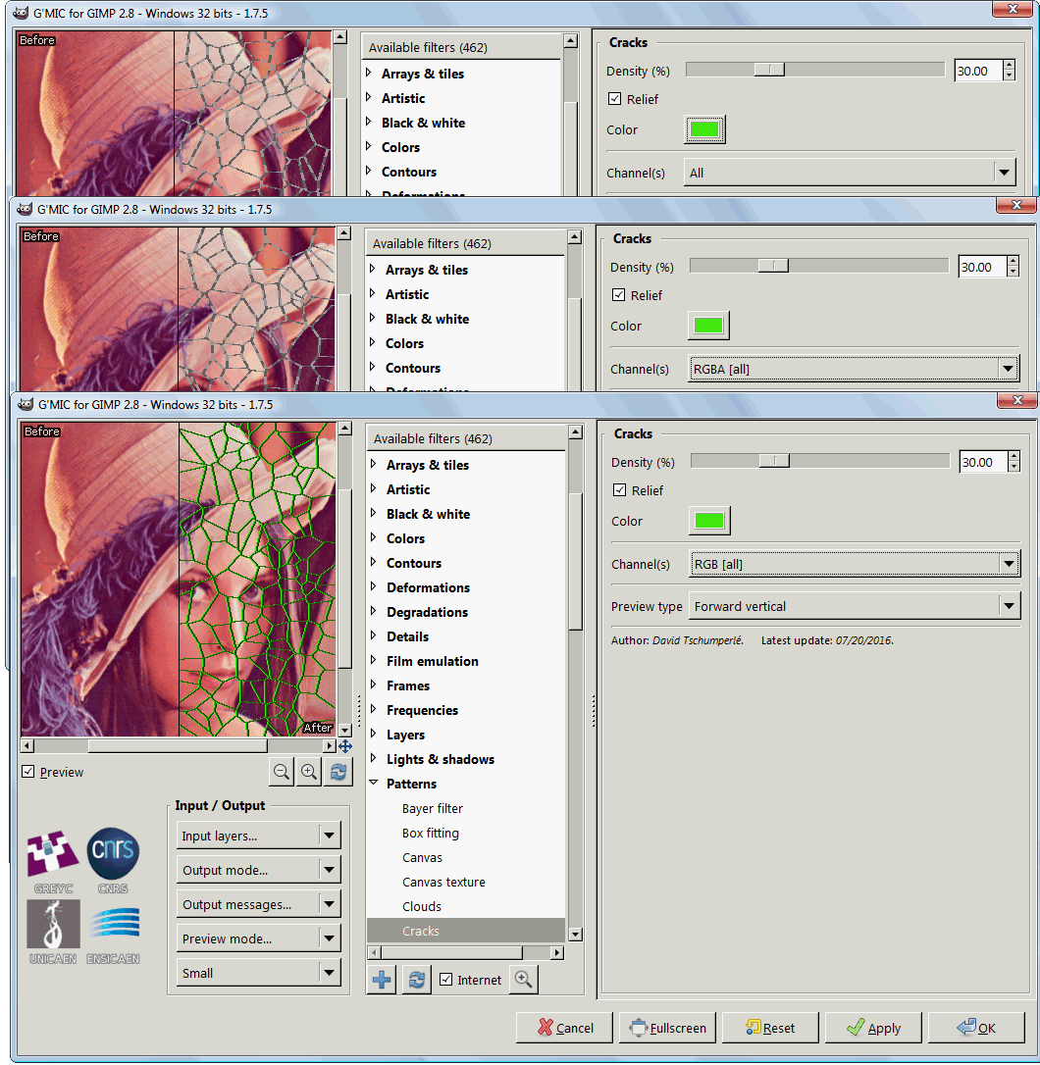Select the Clouds filter
1040x1065 pixels.
click(422, 906)
